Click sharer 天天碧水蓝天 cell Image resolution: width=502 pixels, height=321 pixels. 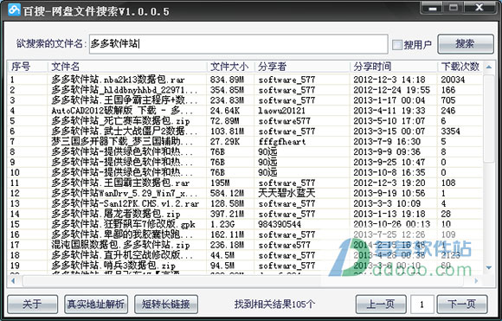pos(286,193)
